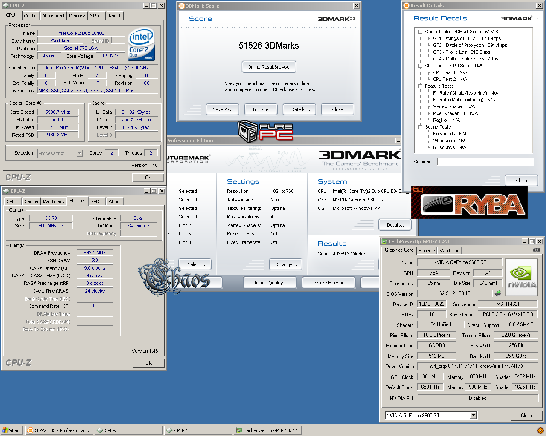The width and height of the screenshot is (546, 436).
Task: Click the BIOS version save chip icon
Action: coord(497,293)
